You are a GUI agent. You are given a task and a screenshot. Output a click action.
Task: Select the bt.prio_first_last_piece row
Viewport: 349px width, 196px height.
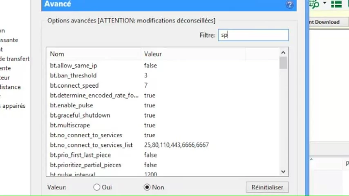point(163,155)
